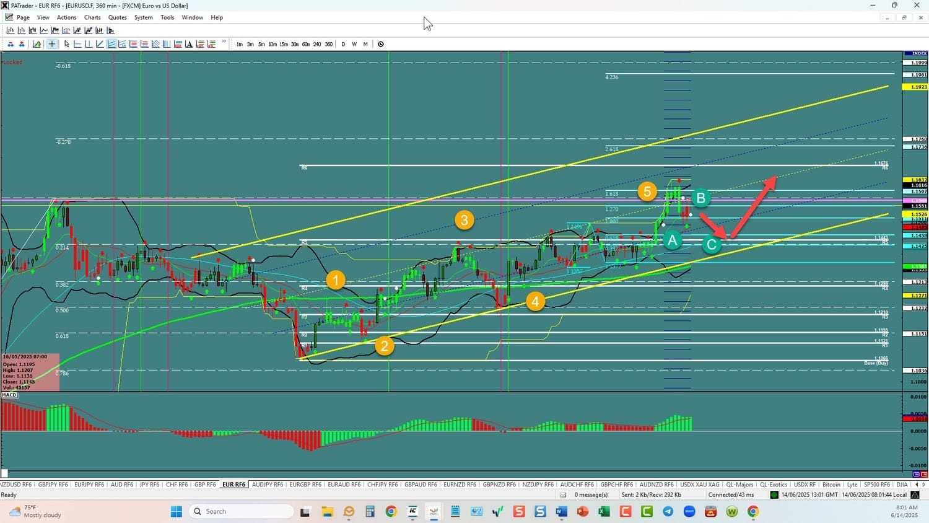Open the mail messages icon in status bar

[563, 494]
